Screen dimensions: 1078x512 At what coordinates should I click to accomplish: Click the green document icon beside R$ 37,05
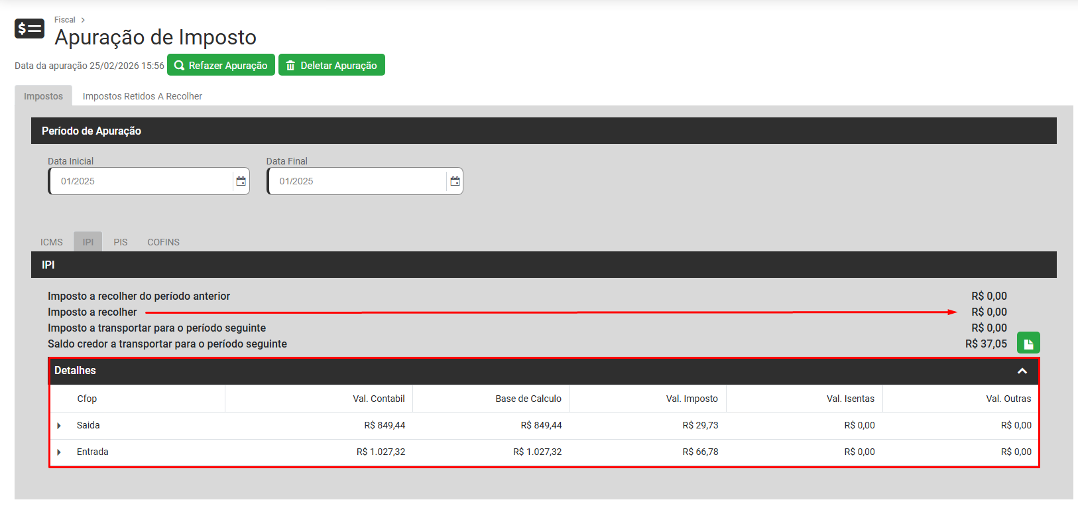[1028, 344]
